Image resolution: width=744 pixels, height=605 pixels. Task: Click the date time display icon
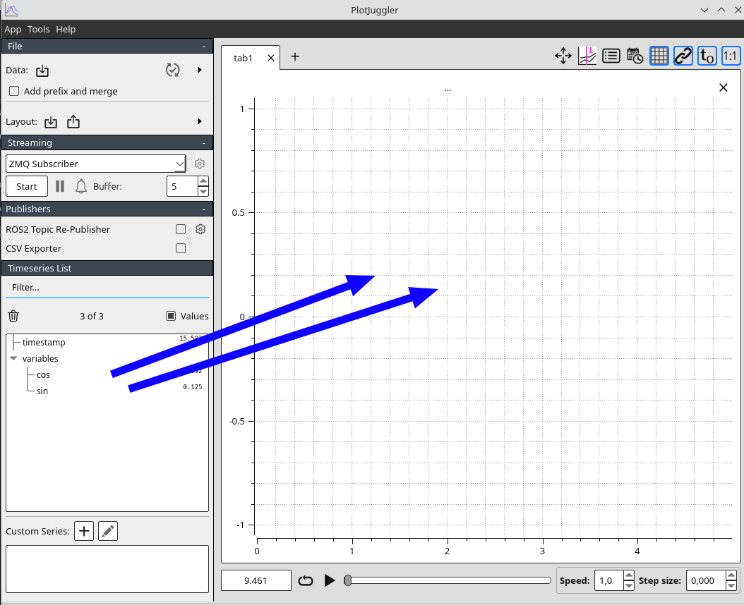635,56
